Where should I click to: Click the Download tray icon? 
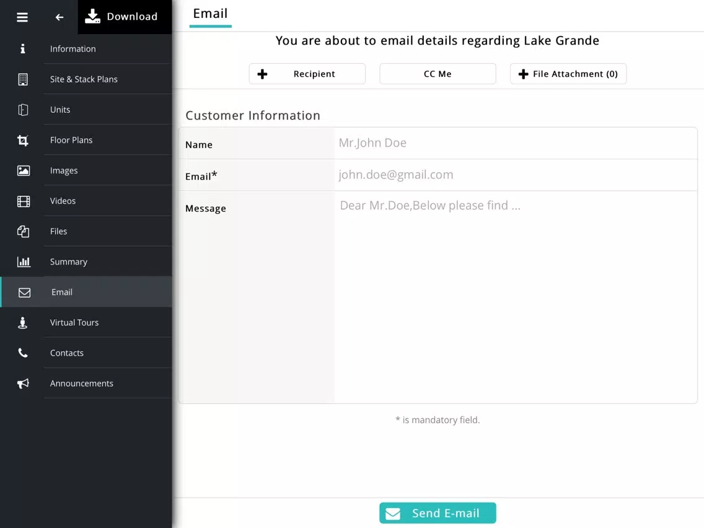click(92, 16)
